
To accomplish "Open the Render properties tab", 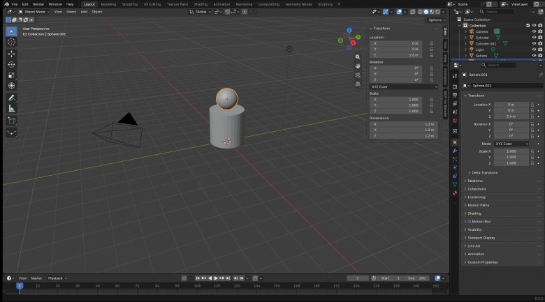I will [x=455, y=86].
